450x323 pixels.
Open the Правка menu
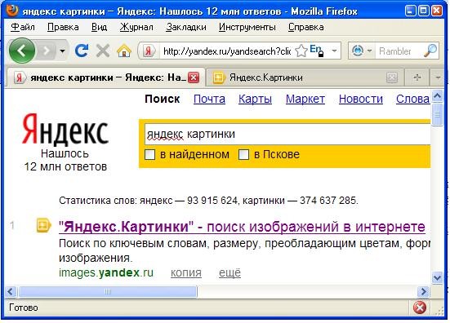63,27
